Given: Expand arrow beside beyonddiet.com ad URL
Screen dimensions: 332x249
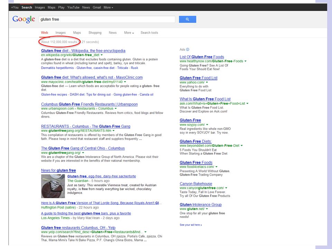Looking at the screenshot, I should (242, 146).
